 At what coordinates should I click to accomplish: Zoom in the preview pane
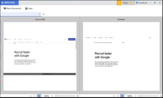[161, 96]
